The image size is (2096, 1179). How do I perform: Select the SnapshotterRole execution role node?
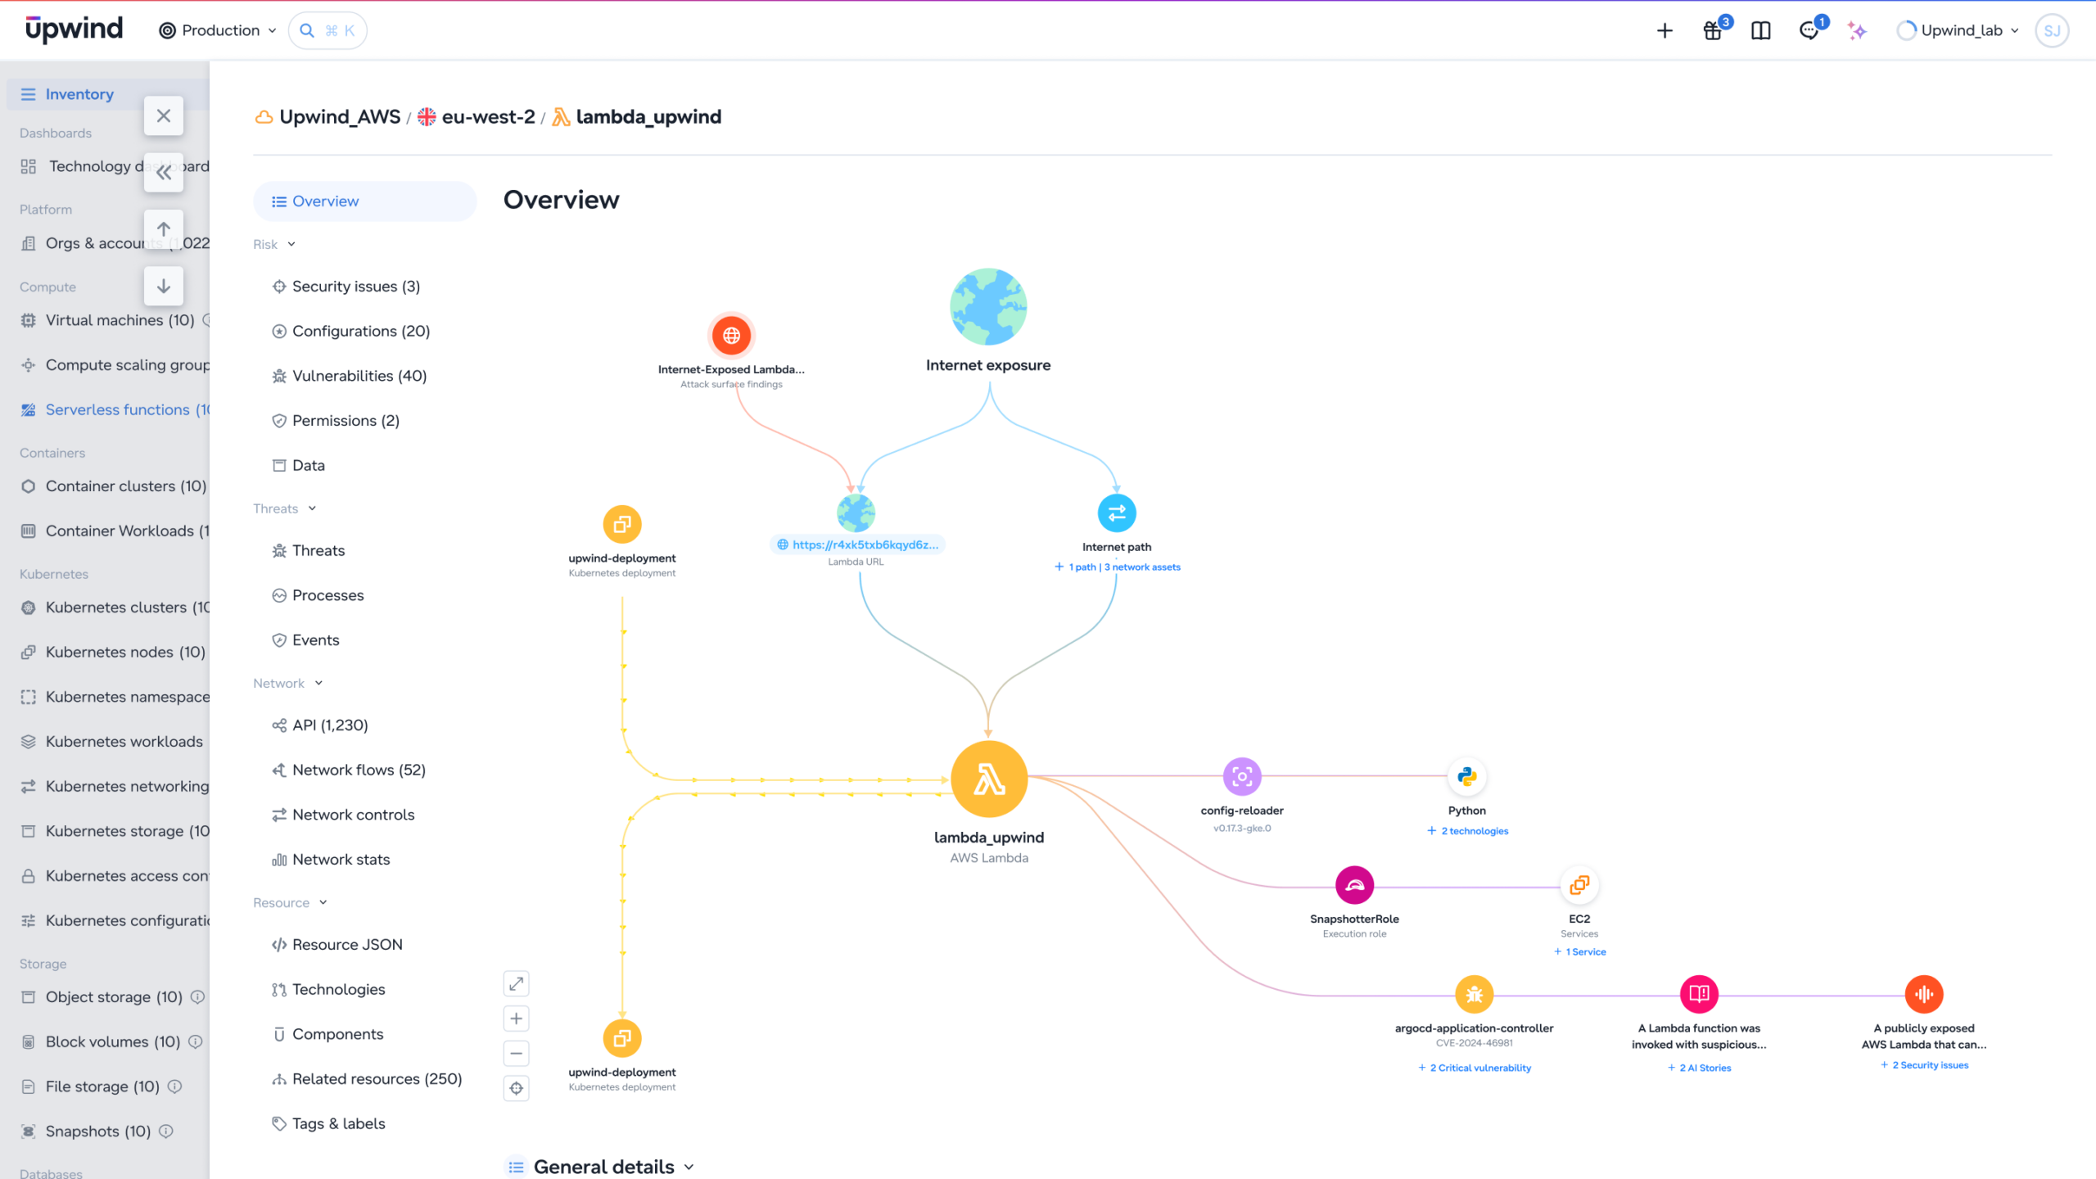pos(1354,885)
